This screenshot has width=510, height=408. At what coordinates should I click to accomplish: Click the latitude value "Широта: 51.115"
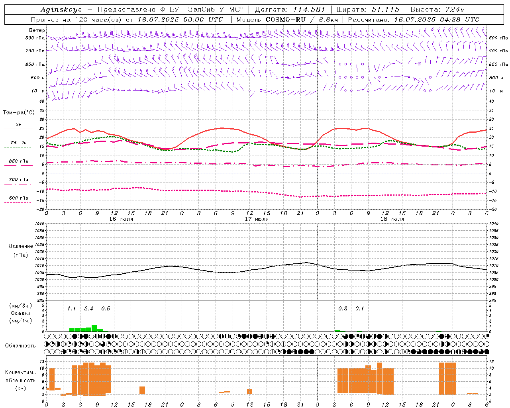click(x=368, y=10)
